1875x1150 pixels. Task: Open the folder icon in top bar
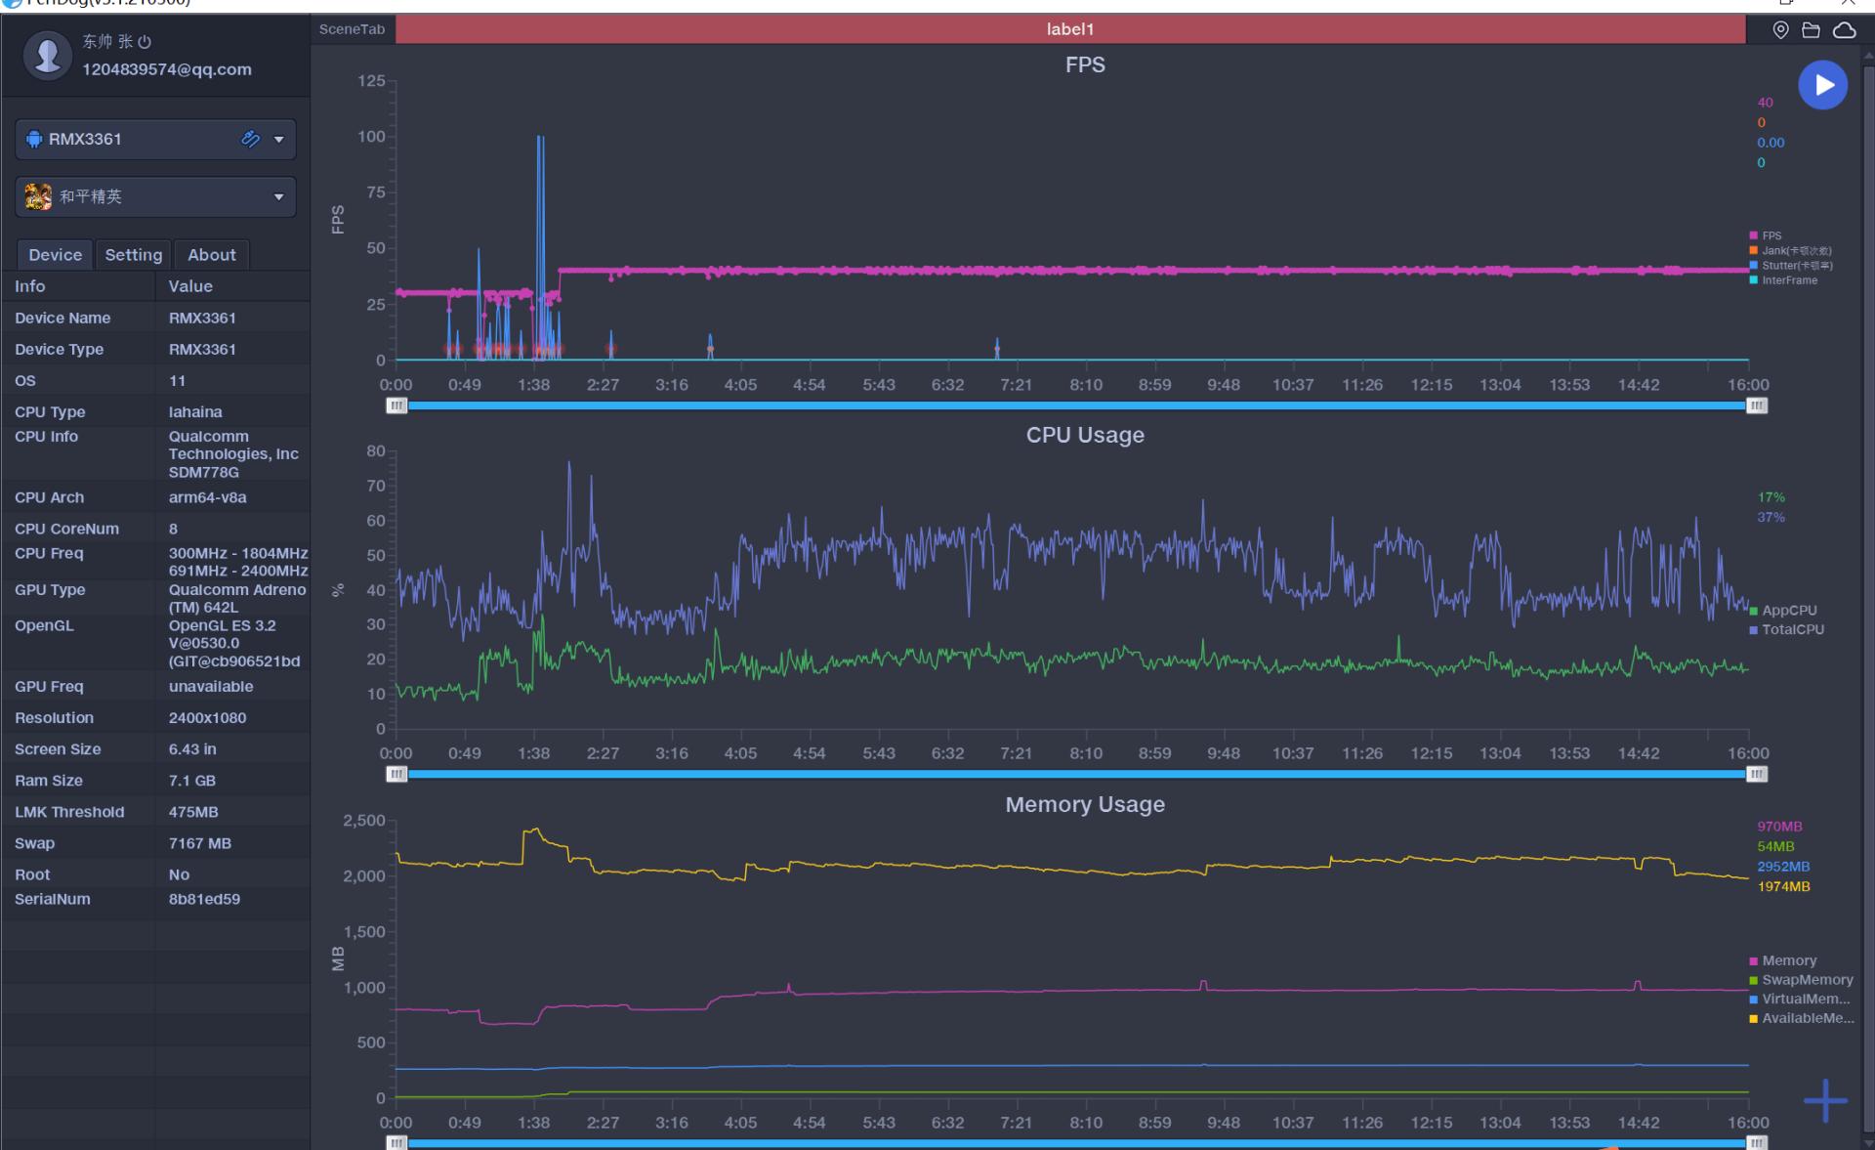pyautogui.click(x=1811, y=30)
